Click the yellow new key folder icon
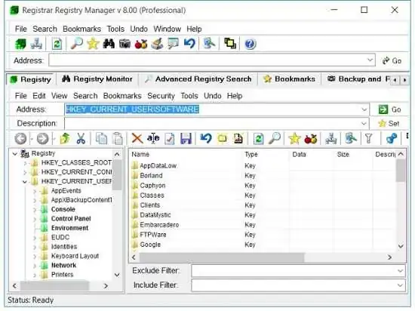Screen dimensions: 415x311 tap(223, 138)
